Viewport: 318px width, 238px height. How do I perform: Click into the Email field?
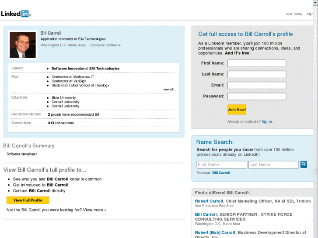pos(257,86)
